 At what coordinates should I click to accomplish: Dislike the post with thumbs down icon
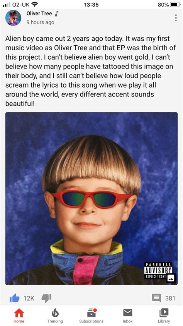point(46,298)
